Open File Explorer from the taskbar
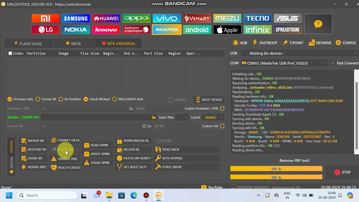Viewport: 359px width, 202px height. tap(109, 195)
